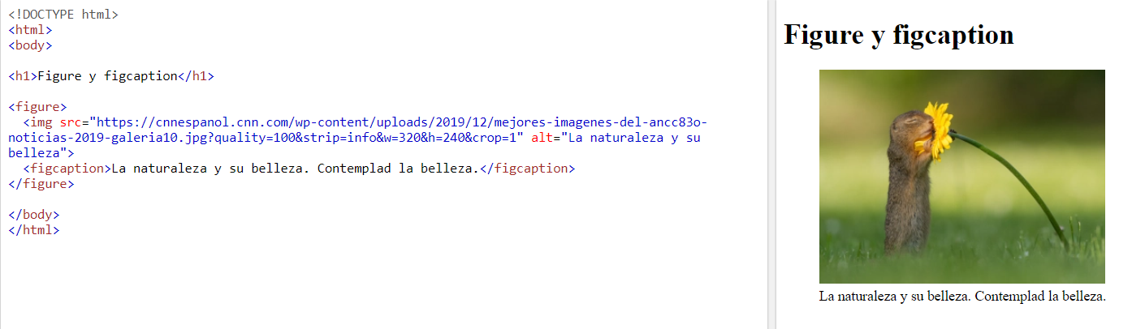Select the vertical divider between code and preview

pos(771,164)
